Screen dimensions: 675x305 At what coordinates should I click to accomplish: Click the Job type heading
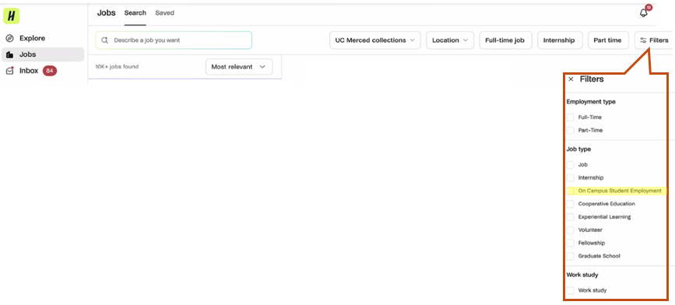point(578,149)
